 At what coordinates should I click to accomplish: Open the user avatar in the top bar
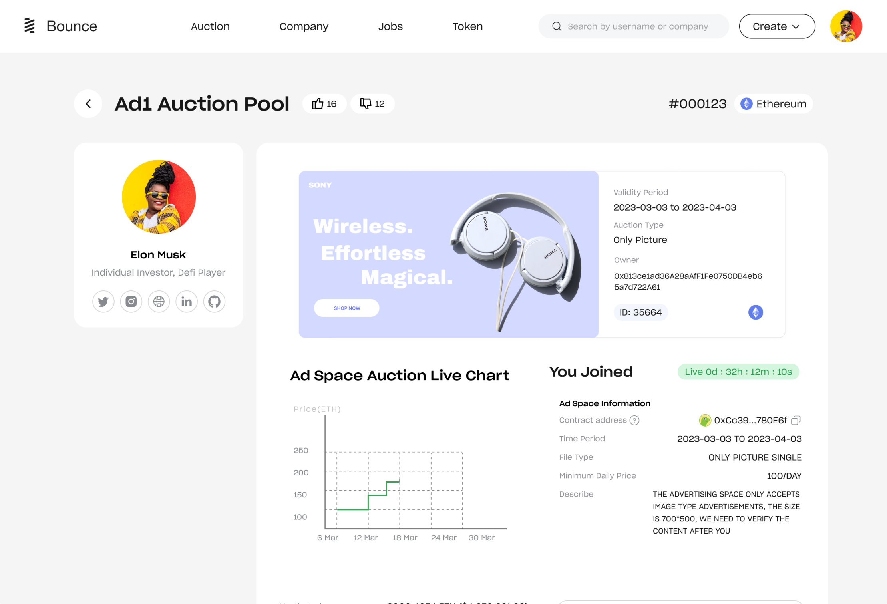(846, 26)
